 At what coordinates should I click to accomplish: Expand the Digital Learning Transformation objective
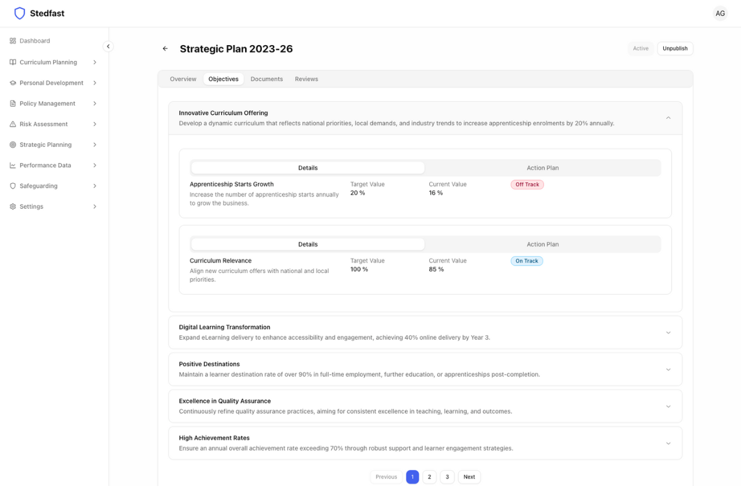coord(668,333)
